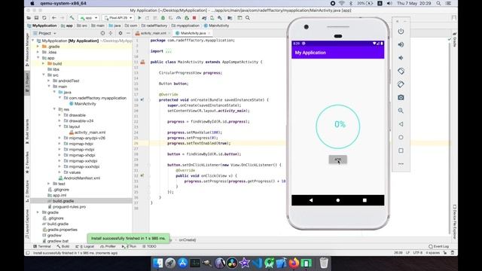Screen dimensions: 482x271
Task: Click the scroll-from-source target icon in Project panel
Action: tap(102, 33)
